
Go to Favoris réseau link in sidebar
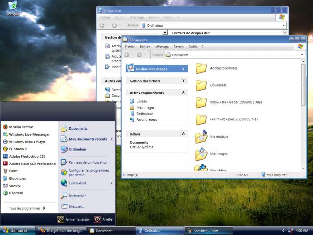click(x=143, y=119)
